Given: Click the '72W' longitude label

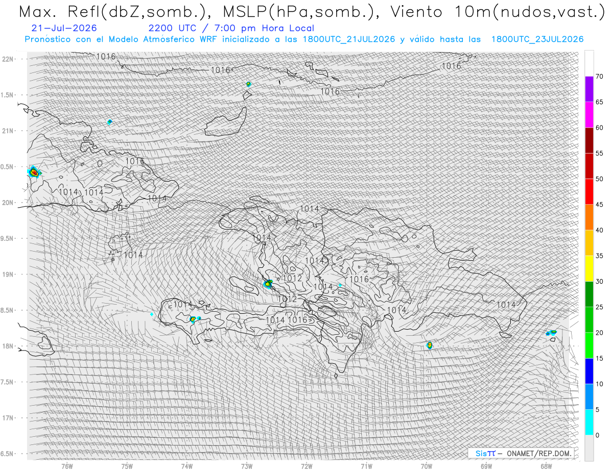Looking at the screenshot, I should [x=306, y=466].
